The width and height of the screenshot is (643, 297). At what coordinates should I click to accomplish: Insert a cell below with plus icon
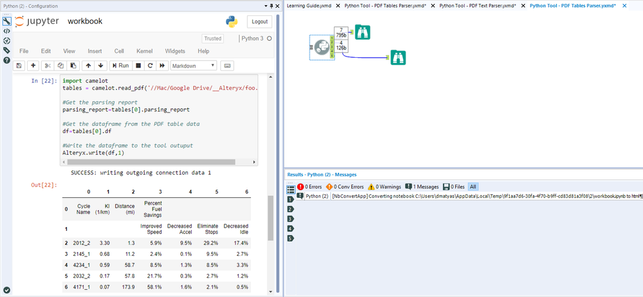click(x=33, y=66)
